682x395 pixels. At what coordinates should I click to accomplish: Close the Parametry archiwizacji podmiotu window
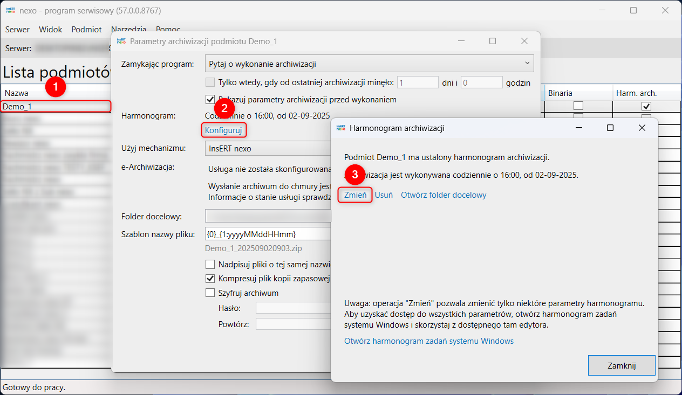(x=524, y=41)
